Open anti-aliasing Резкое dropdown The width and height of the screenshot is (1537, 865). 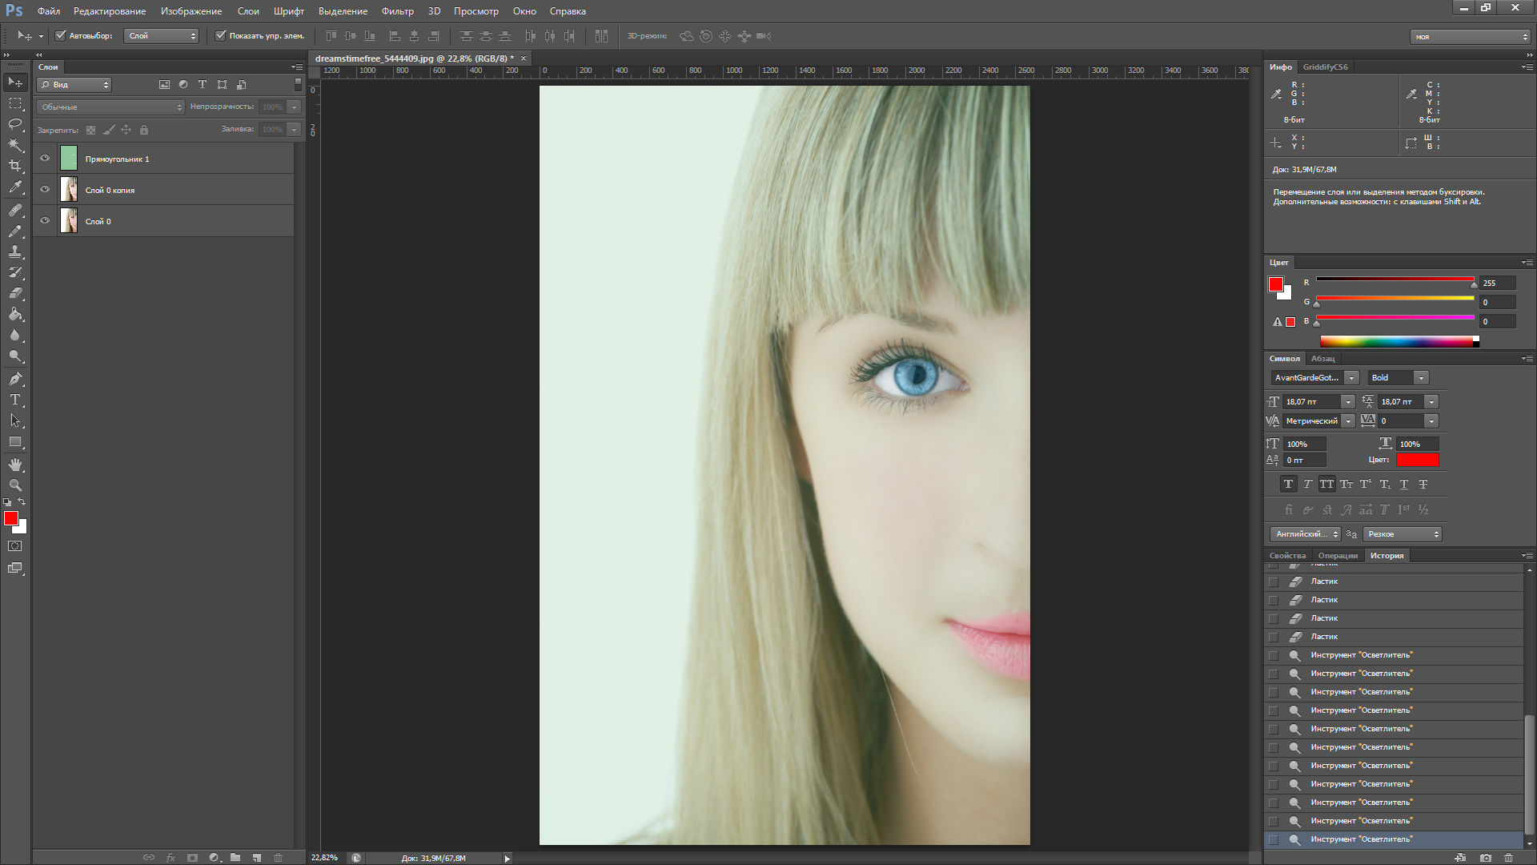[x=1403, y=534]
